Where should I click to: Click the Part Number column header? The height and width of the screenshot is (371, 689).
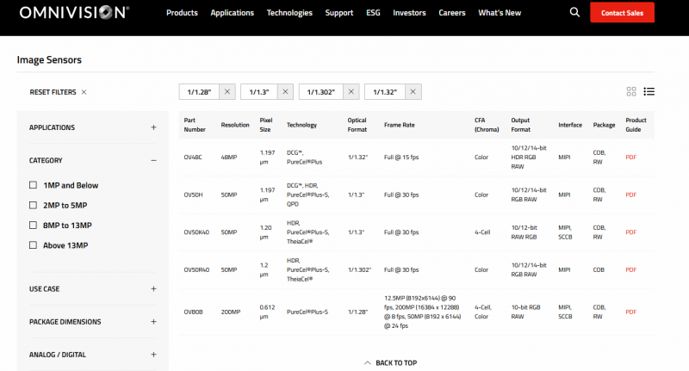pos(195,125)
